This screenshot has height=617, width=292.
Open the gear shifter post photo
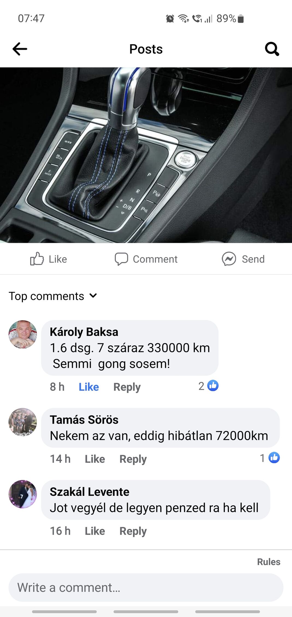(x=146, y=155)
